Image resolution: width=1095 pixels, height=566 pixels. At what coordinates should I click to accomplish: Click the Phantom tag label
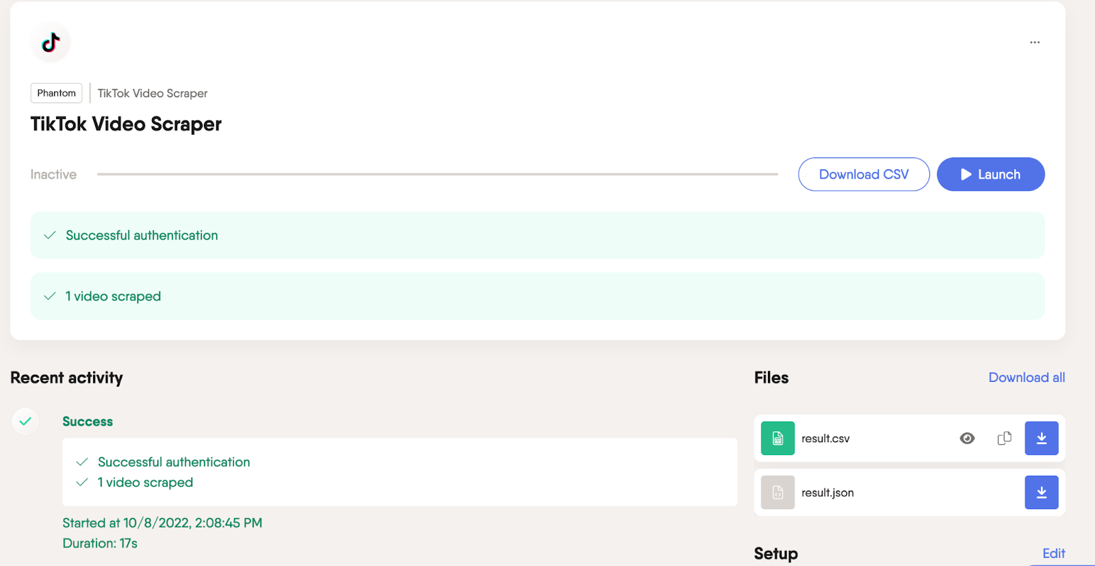pos(56,93)
